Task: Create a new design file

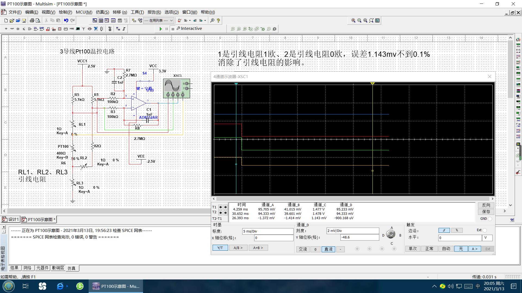Action: (x=6, y=20)
